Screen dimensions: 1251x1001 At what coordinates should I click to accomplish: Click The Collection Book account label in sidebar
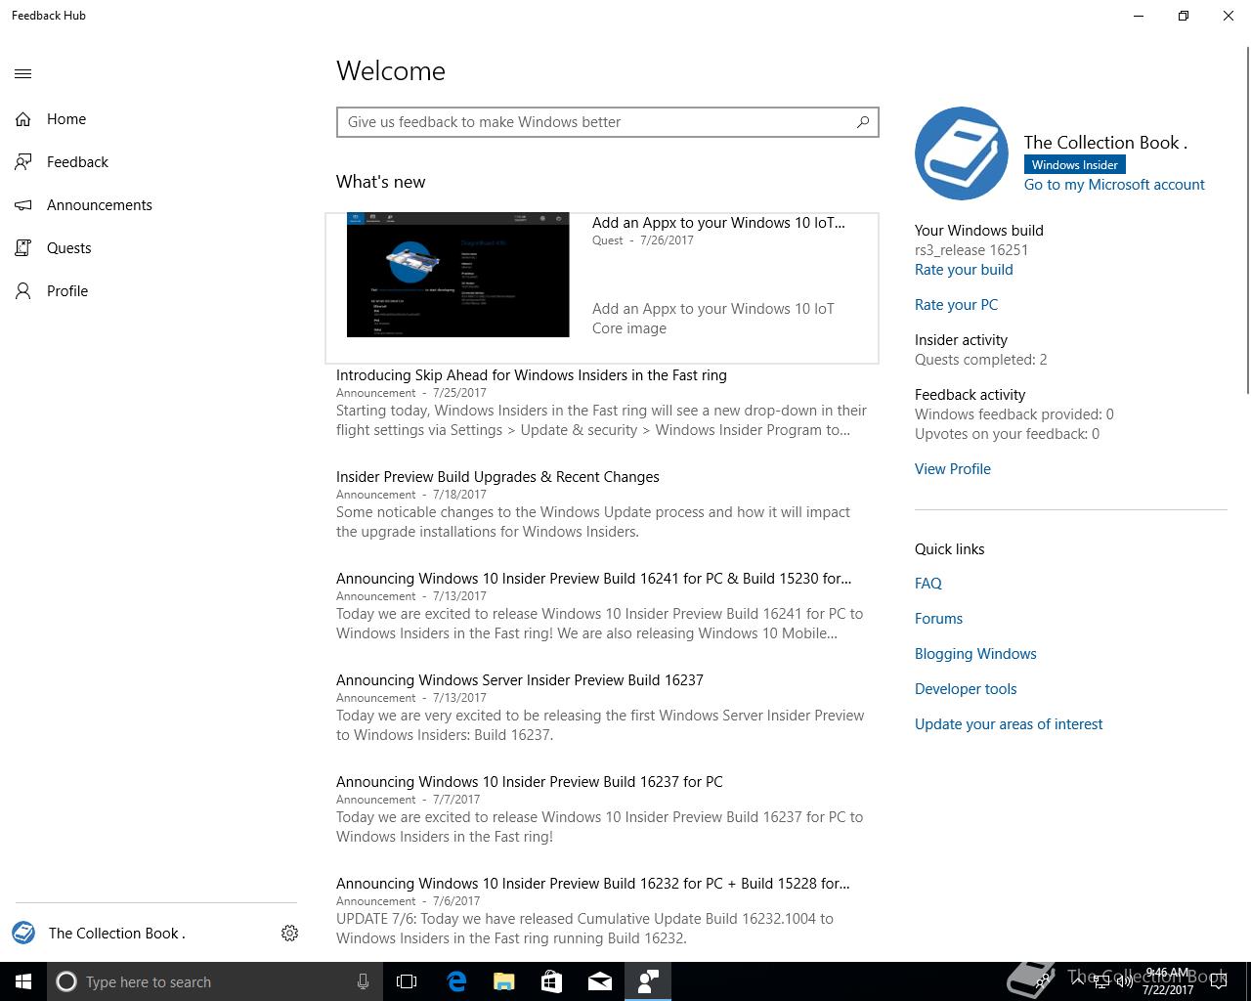[x=117, y=934]
